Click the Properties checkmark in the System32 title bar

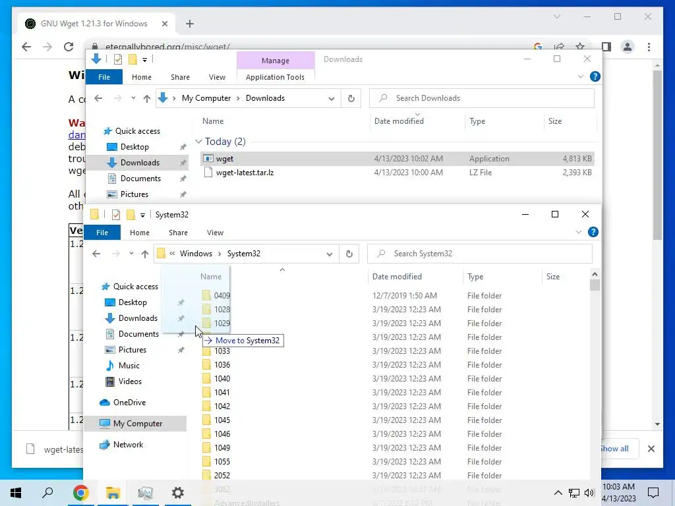click(x=116, y=214)
